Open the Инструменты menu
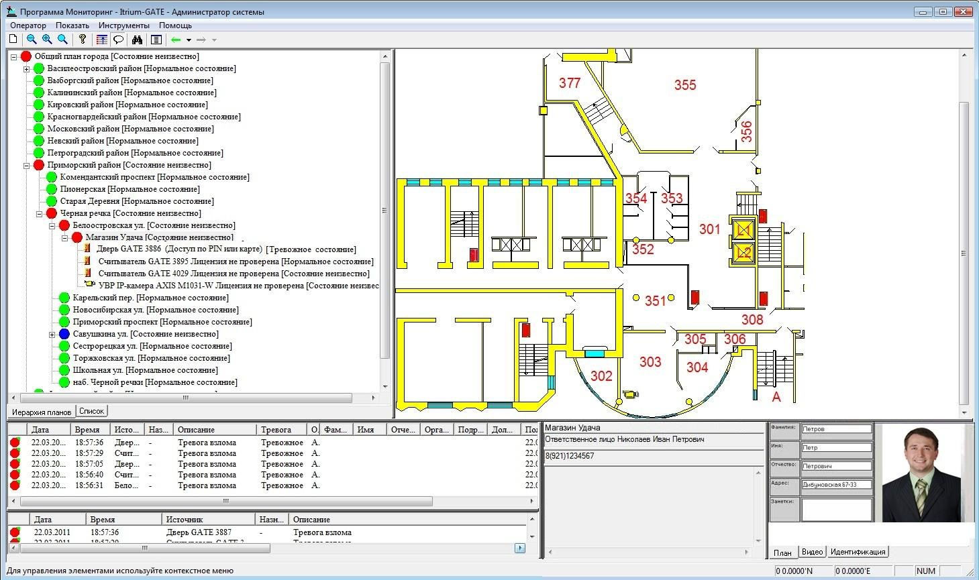Viewport: 979px width, 580px height. point(123,25)
